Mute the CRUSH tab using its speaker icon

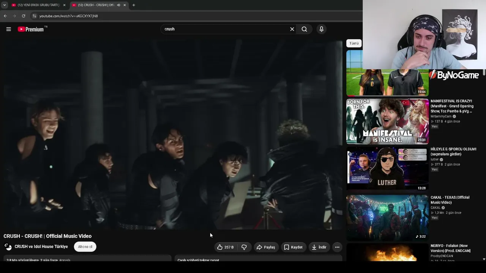118,5
